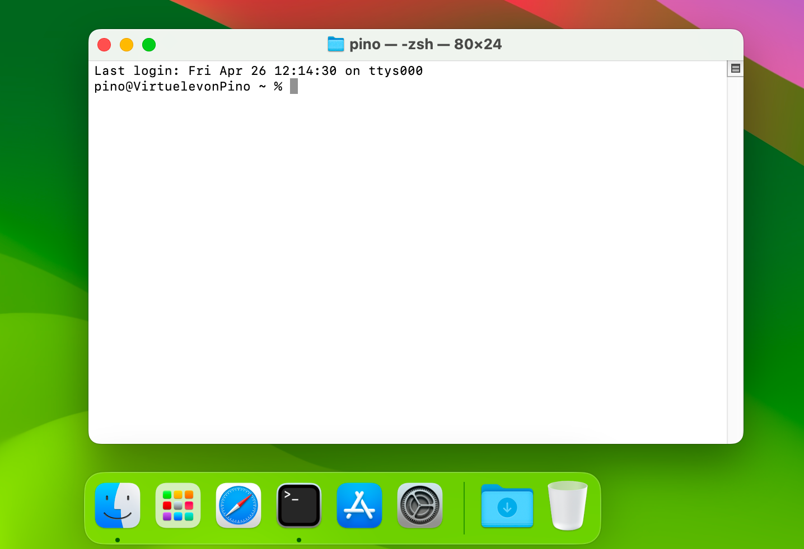Open the Trash in the Dock
Image resolution: width=804 pixels, height=549 pixels.
click(568, 505)
